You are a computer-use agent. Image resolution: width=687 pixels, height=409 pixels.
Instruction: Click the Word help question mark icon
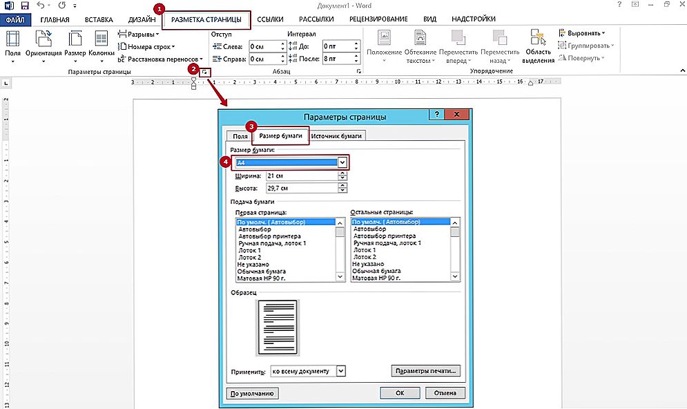[619, 5]
